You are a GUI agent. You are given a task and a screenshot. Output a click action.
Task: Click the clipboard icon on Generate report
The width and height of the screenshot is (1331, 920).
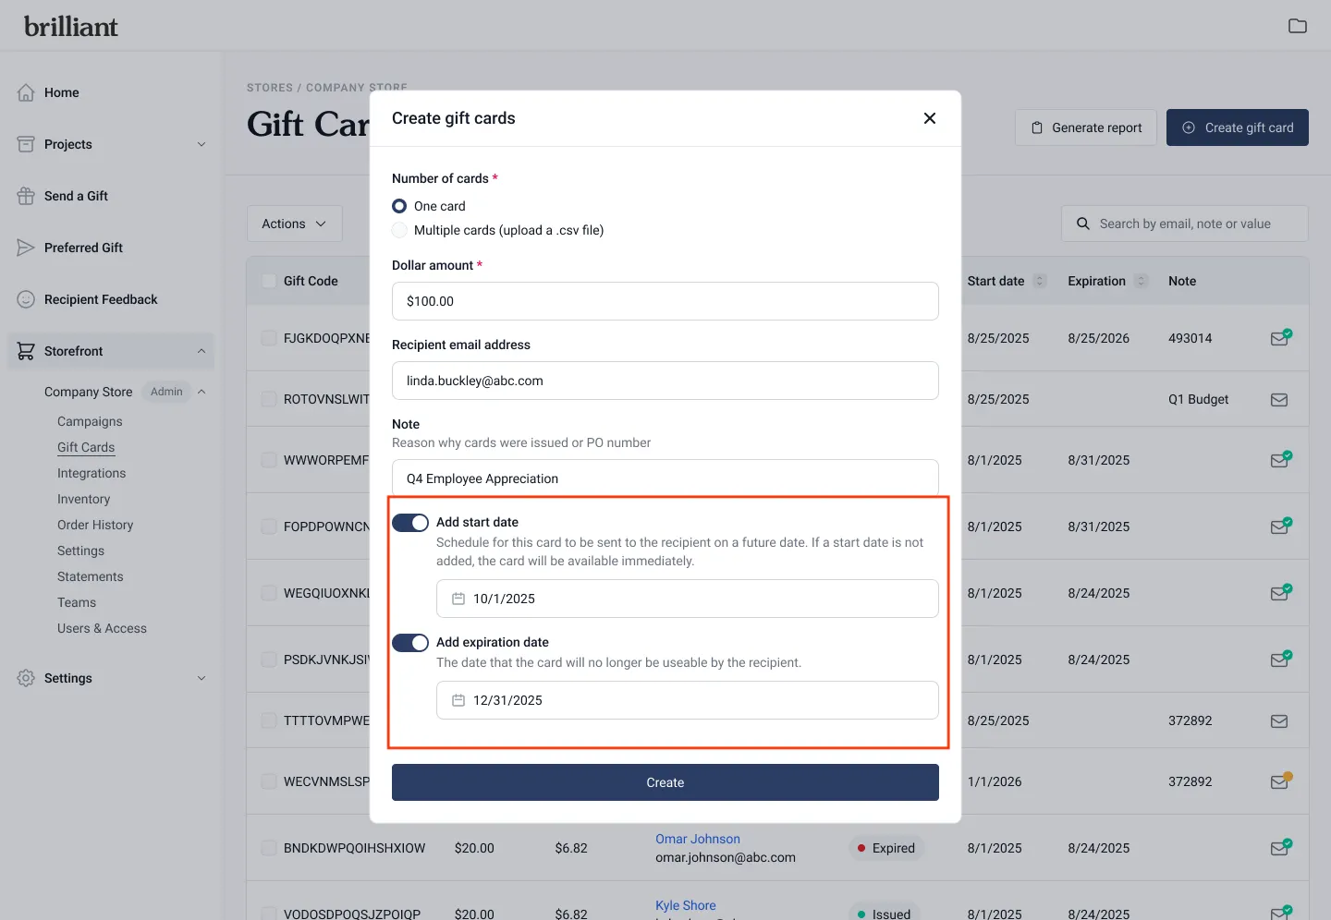[x=1037, y=127]
